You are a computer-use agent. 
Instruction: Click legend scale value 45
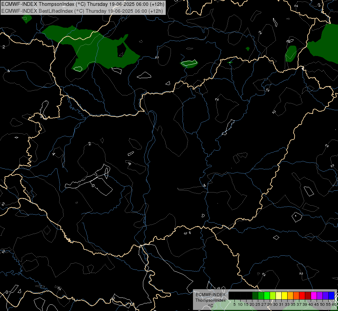[x=317, y=304]
